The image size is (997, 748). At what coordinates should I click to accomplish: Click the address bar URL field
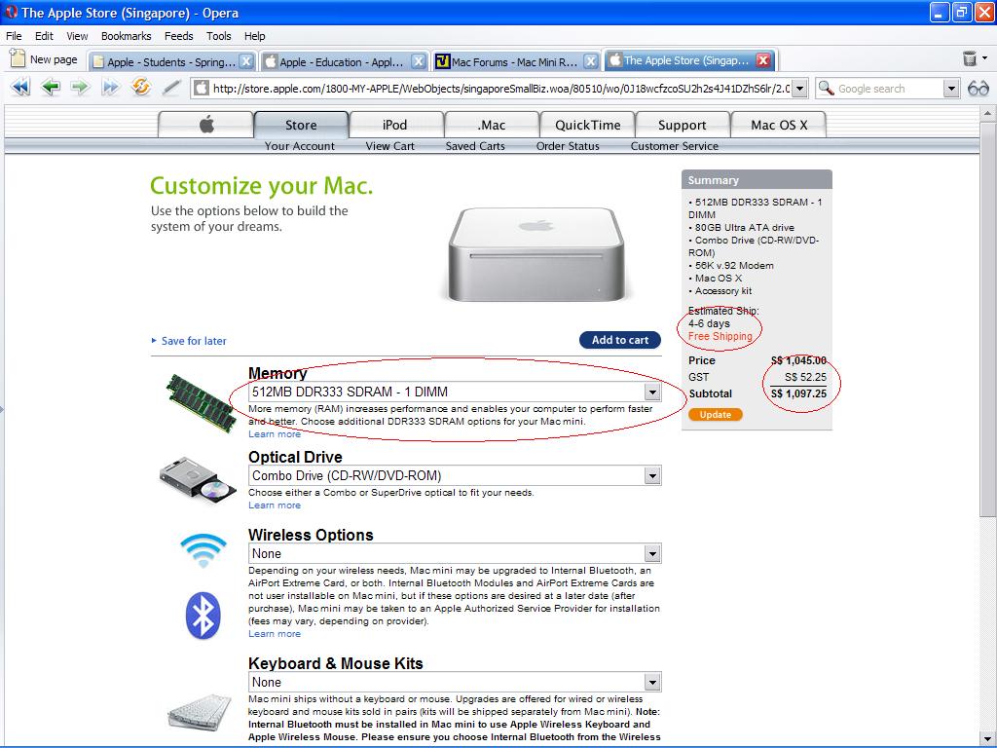pyautogui.click(x=499, y=89)
